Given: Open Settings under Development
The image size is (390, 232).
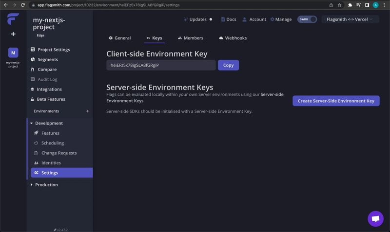Looking at the screenshot, I should click(62, 173).
